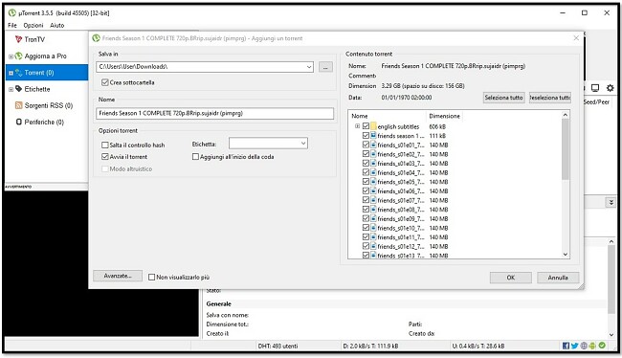
Task: Click file icon of friends_s01e09
Action: [373, 218]
